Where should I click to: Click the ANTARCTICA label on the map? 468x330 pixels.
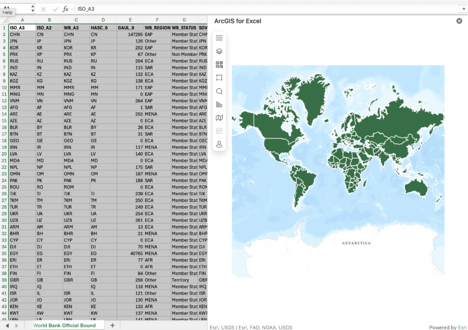356,243
